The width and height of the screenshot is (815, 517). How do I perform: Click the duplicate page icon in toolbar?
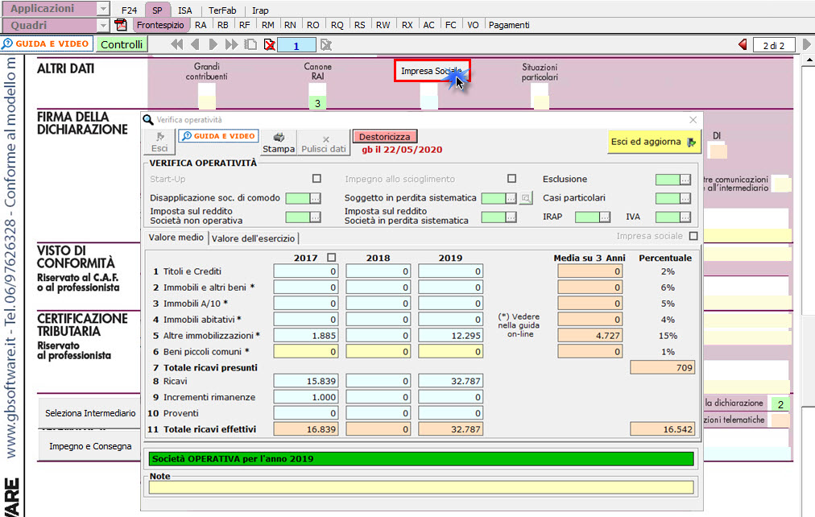(250, 44)
